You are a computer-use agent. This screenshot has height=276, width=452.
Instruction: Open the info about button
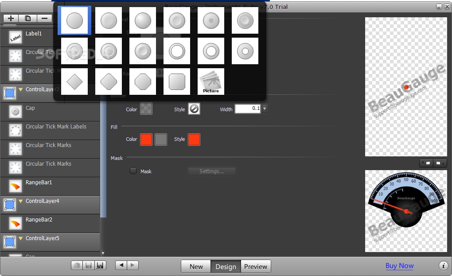pyautogui.click(x=443, y=266)
